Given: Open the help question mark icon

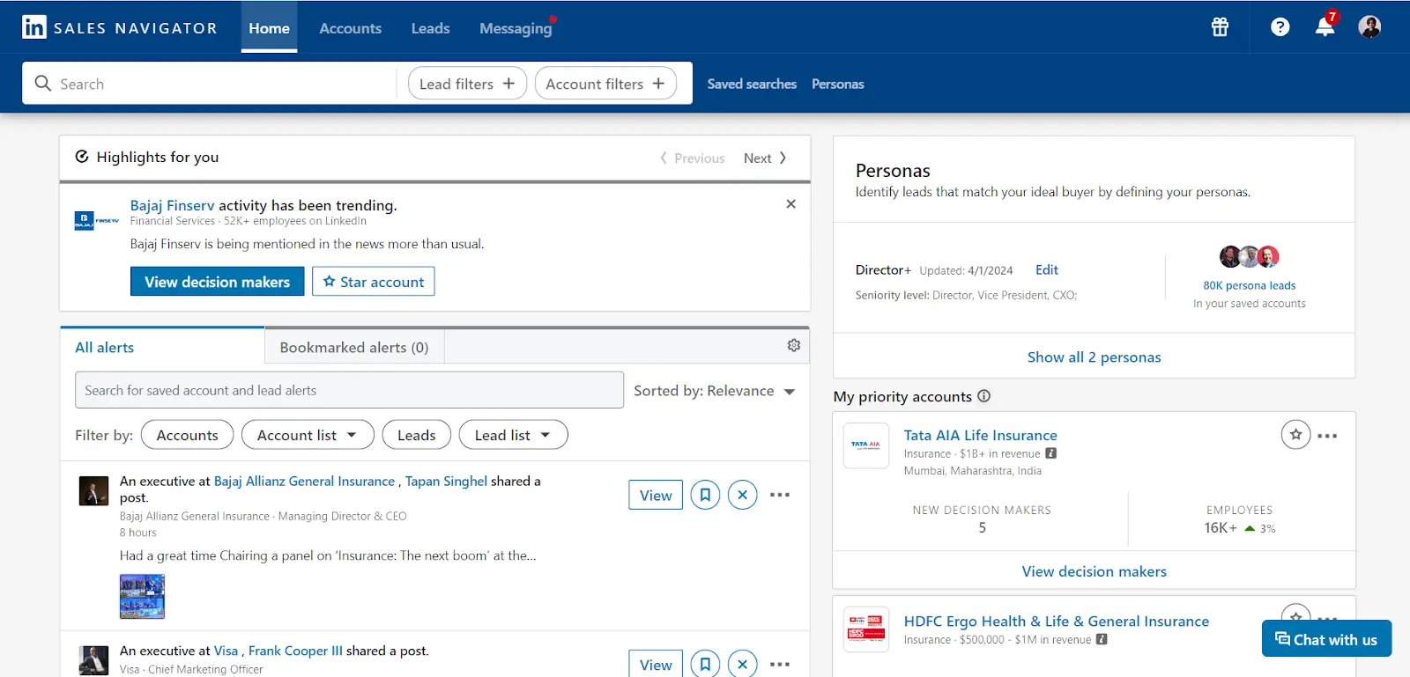Looking at the screenshot, I should [x=1280, y=27].
